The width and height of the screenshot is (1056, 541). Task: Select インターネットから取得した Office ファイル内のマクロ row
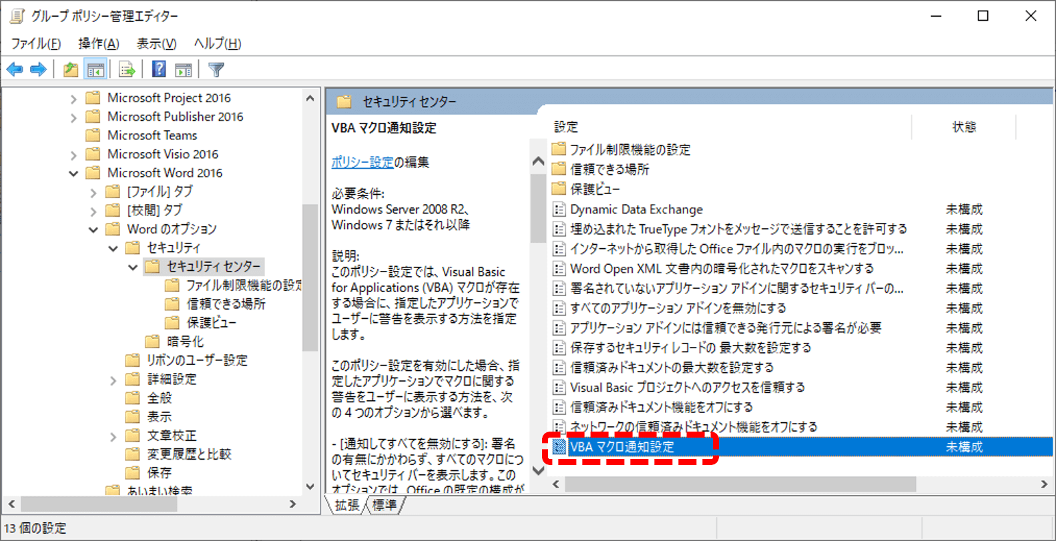[x=801, y=249]
